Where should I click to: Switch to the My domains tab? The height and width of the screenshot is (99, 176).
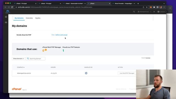pos(19,18)
